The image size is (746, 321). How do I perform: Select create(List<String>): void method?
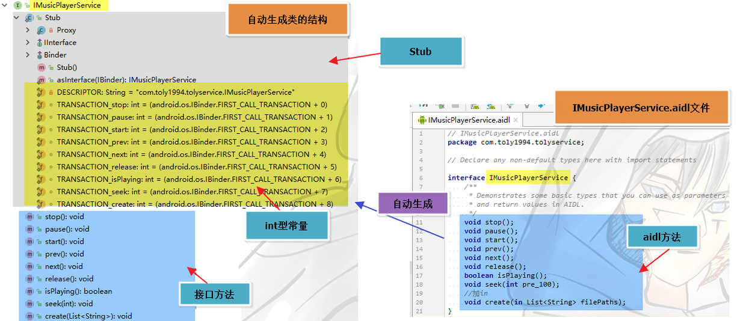(x=88, y=316)
